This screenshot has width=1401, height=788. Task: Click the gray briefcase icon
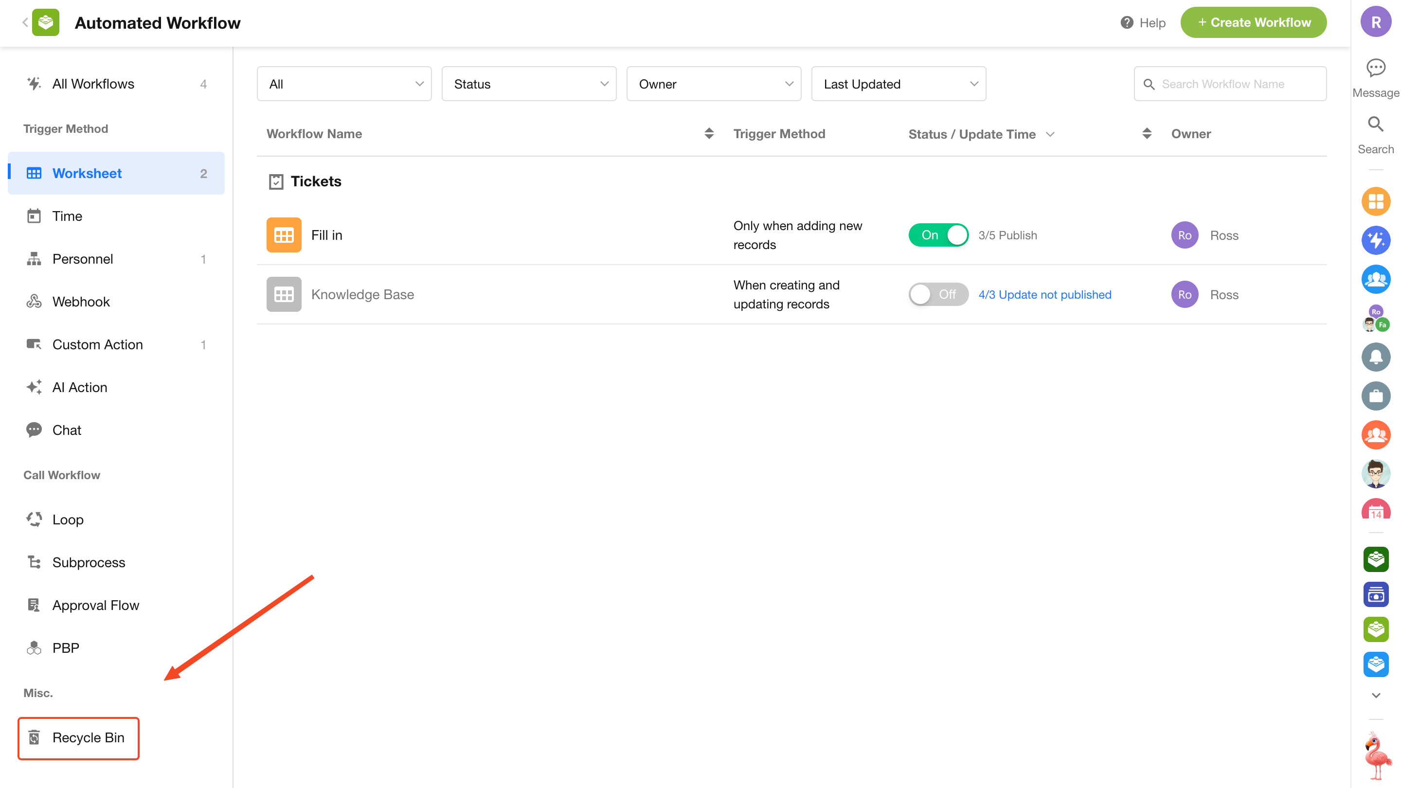point(1375,396)
